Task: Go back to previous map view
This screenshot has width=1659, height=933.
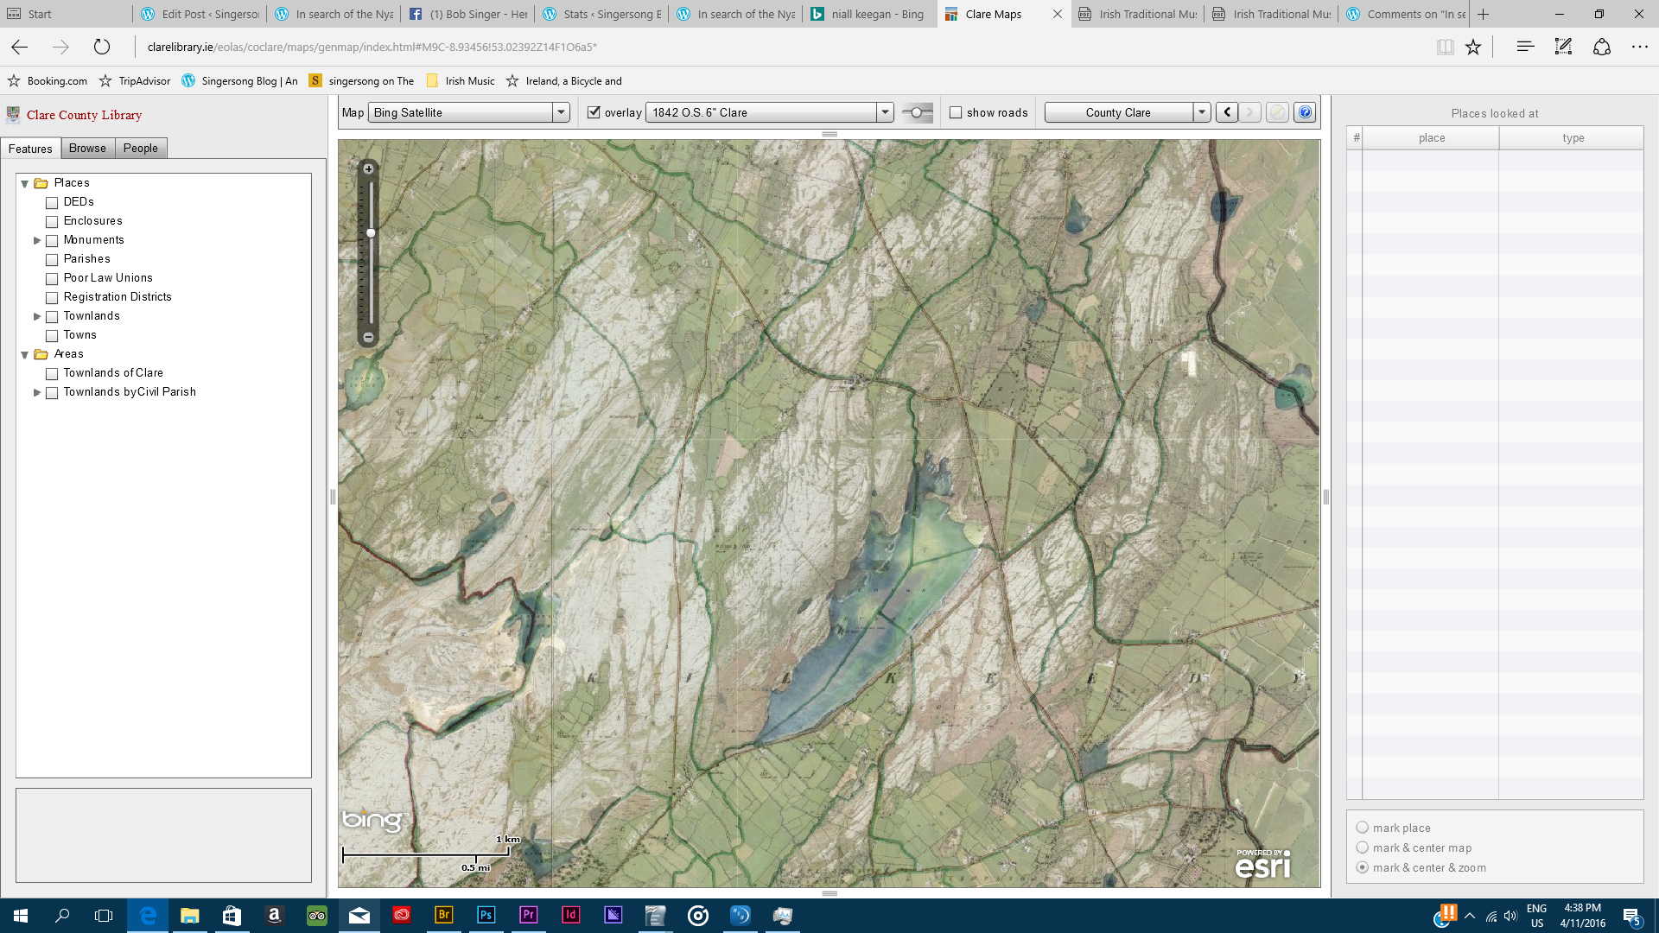Action: coord(1226,112)
